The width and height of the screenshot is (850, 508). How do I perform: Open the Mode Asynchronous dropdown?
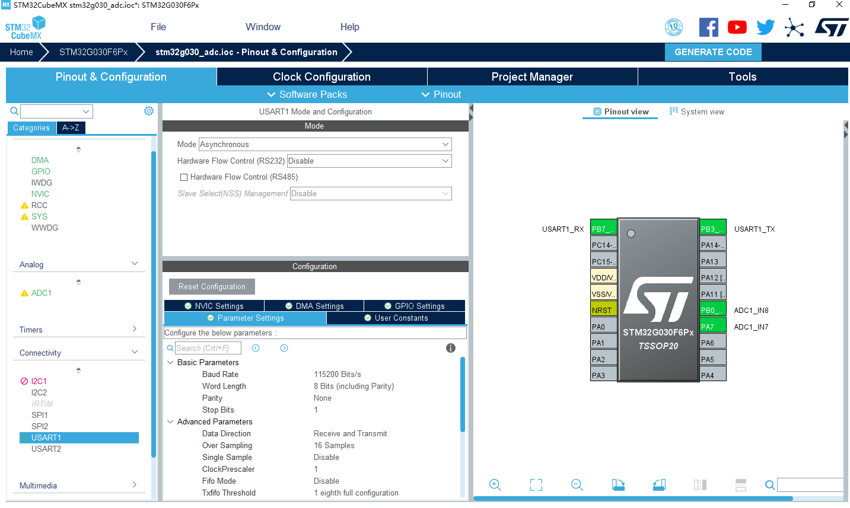click(325, 144)
